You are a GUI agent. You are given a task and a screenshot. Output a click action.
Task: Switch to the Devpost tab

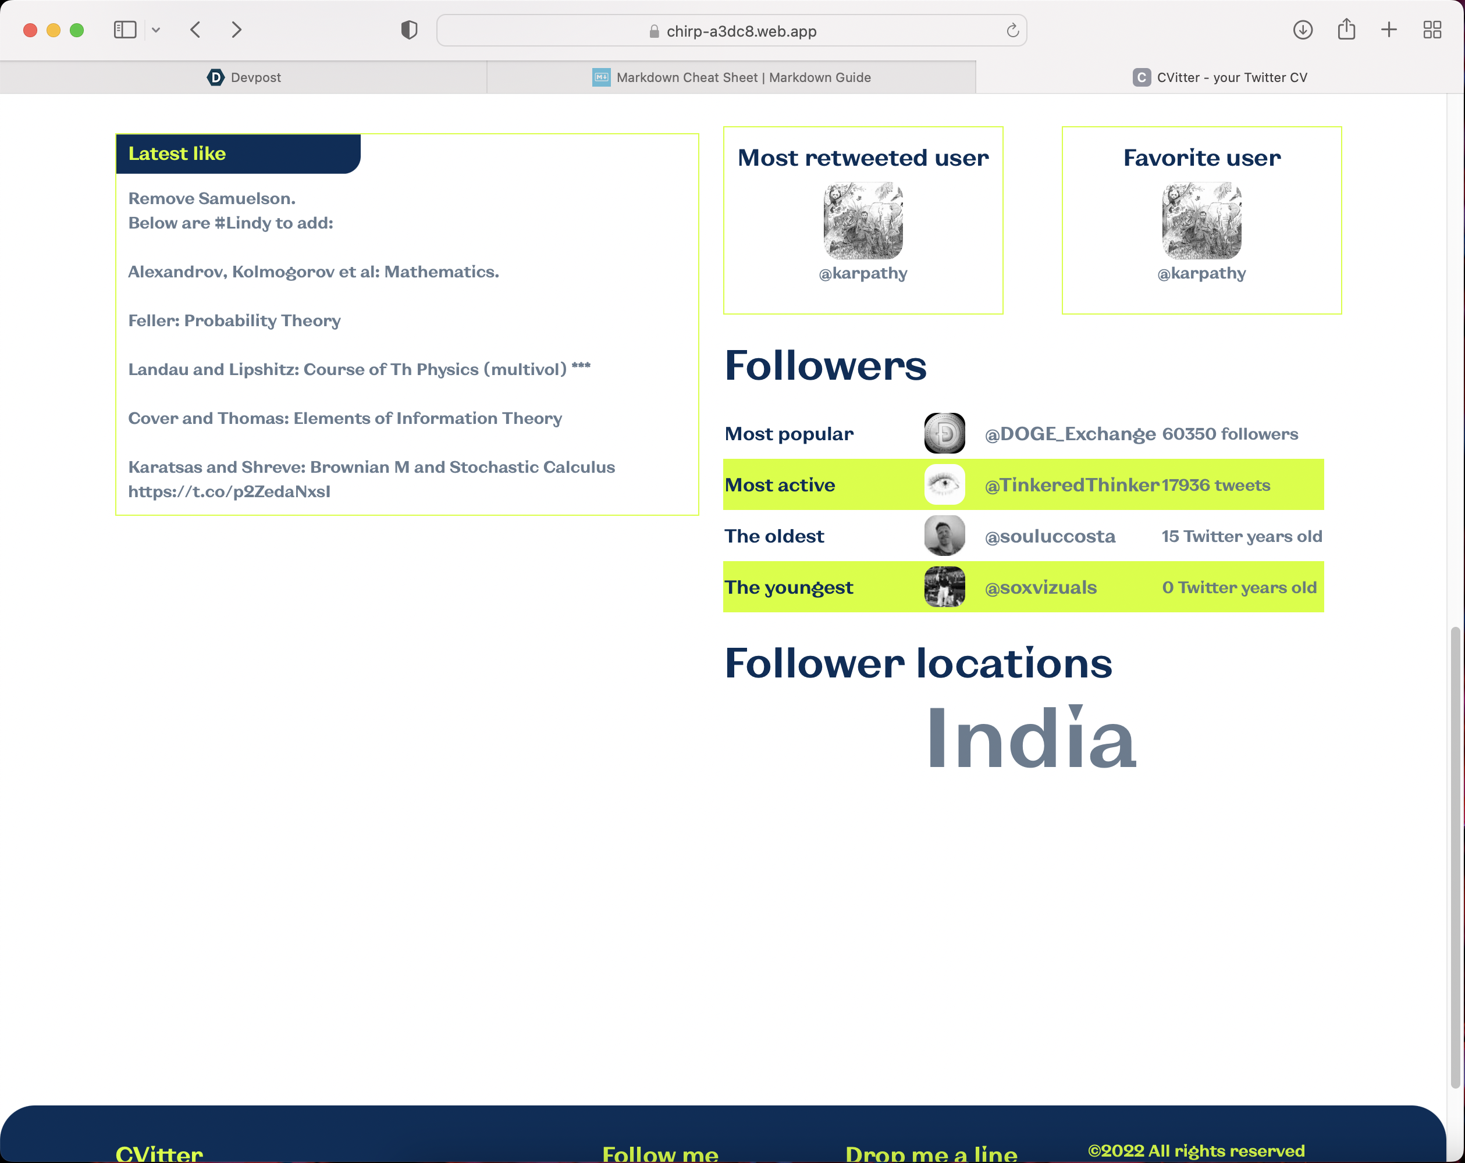(244, 77)
